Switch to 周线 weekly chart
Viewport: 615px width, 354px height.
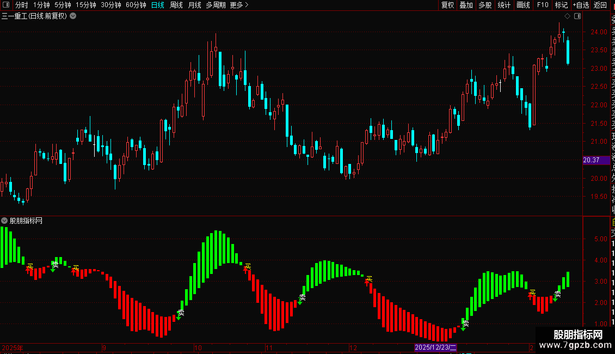click(176, 5)
